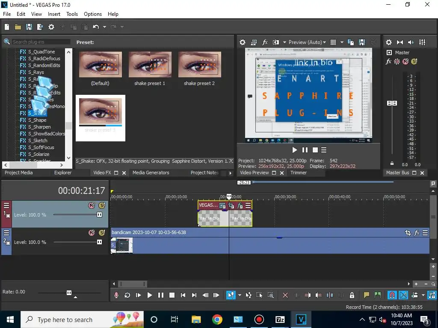Switch to the Trimmer tab
Screen dimensions: 438x328
pos(298,173)
